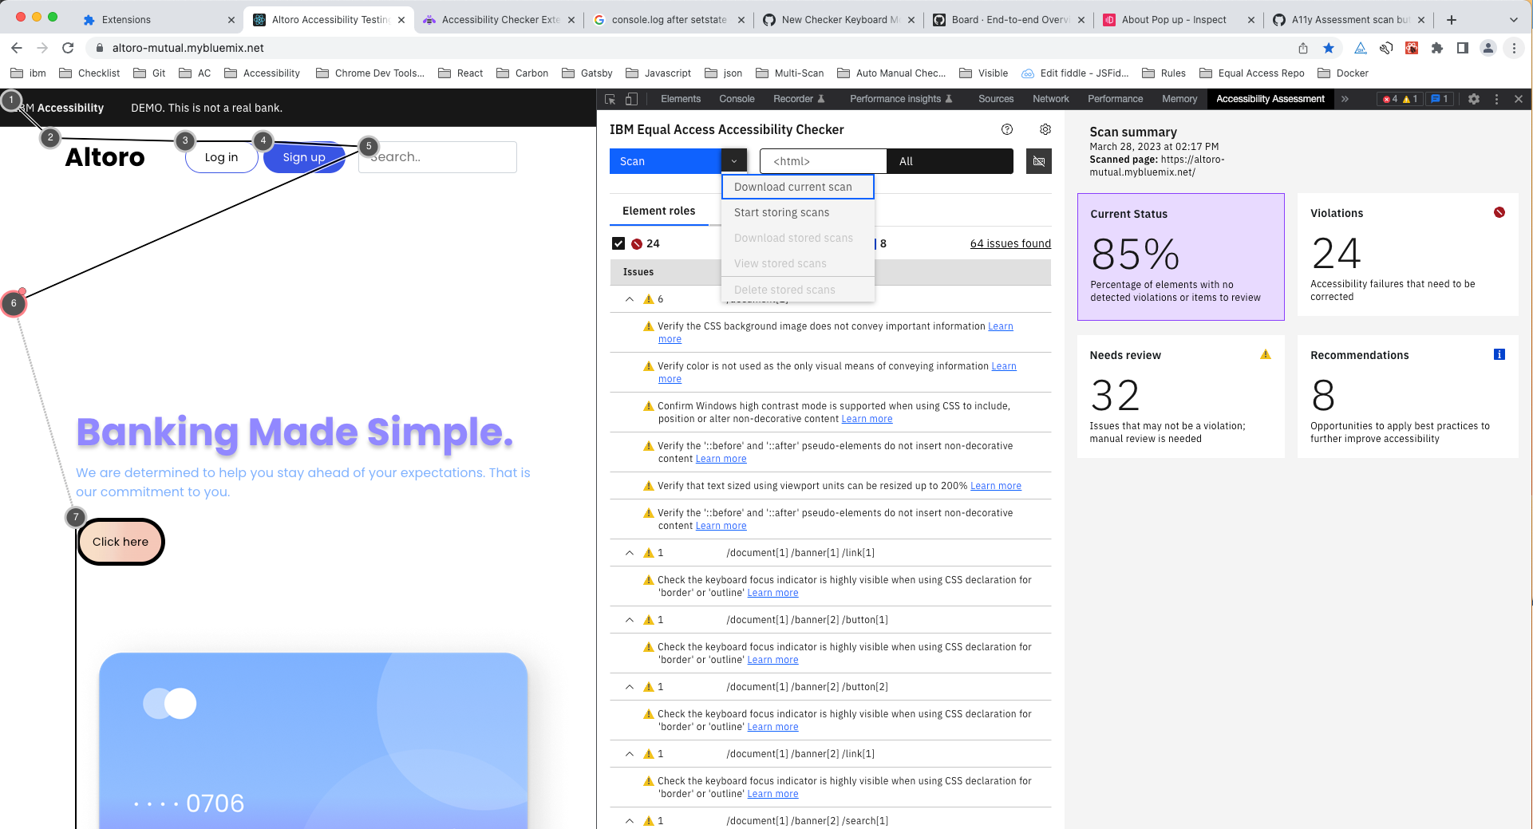Image resolution: width=1533 pixels, height=829 pixels.
Task: Open the Docker bookmarks folder
Action: (1343, 73)
